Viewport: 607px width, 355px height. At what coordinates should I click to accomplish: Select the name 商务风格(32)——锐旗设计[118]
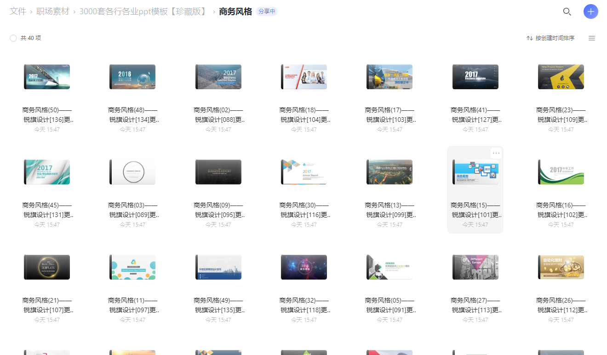304,305
